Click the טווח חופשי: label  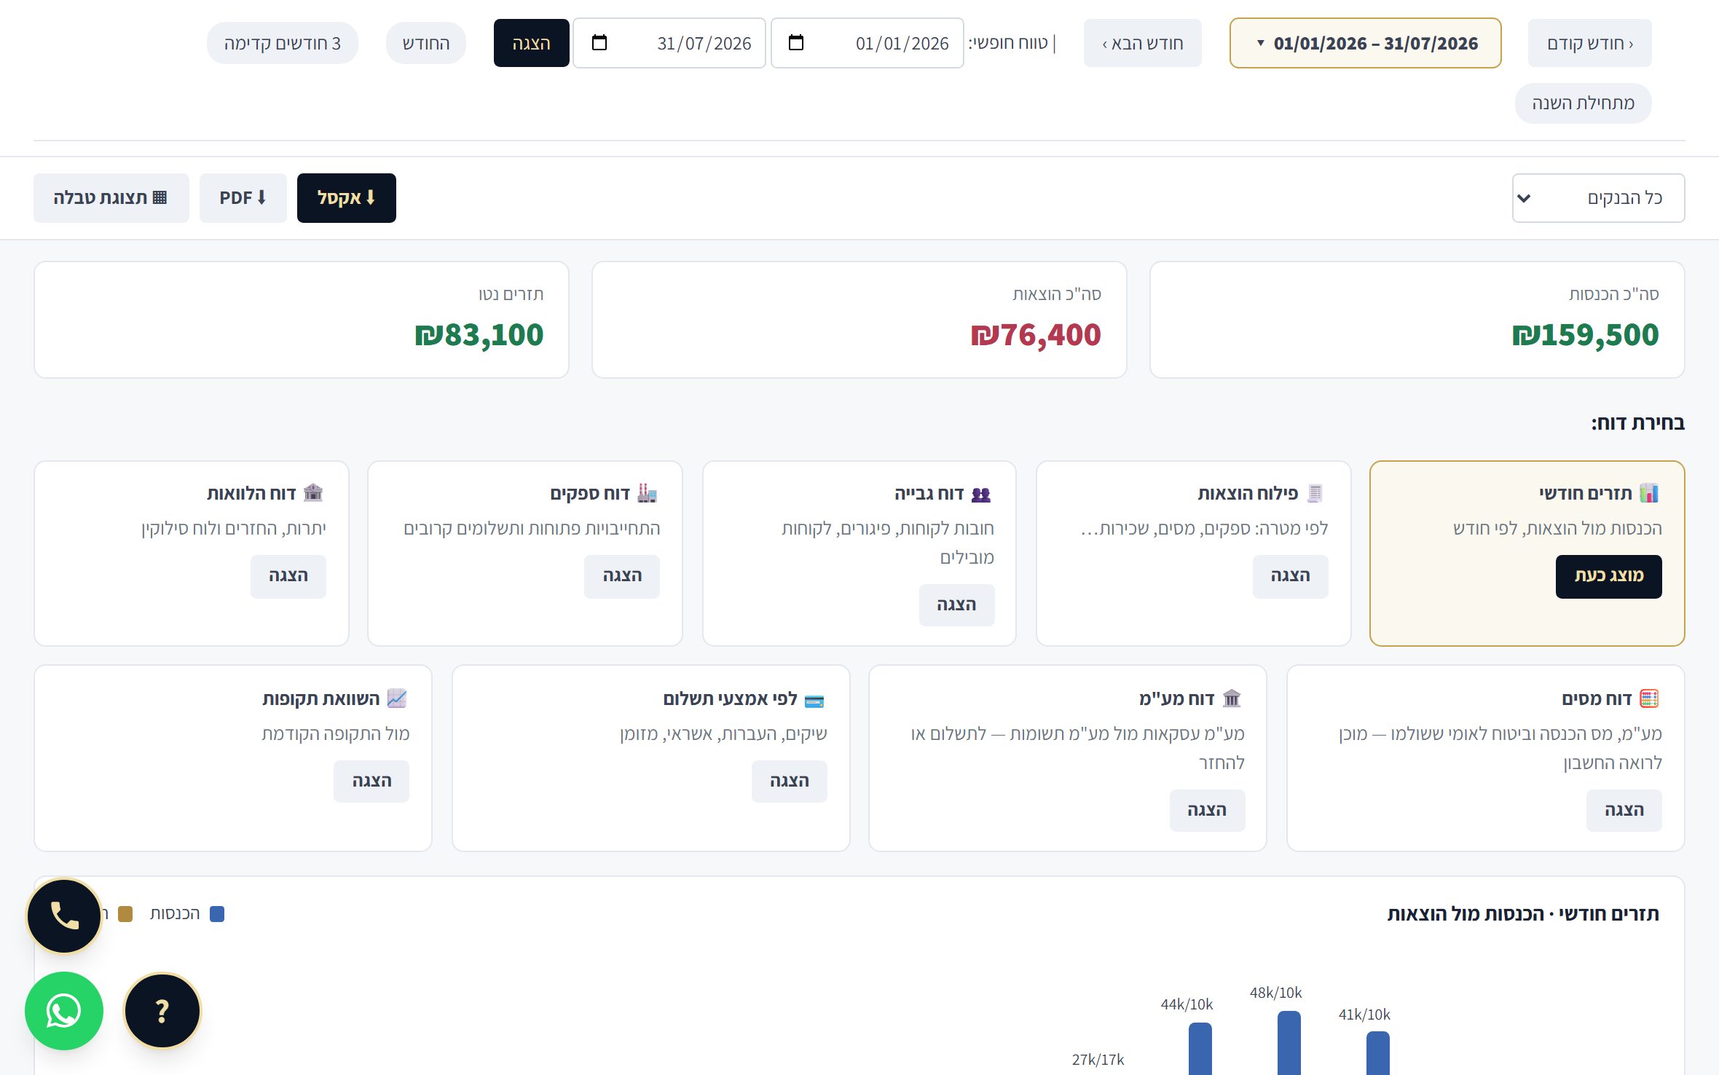pos(1008,43)
